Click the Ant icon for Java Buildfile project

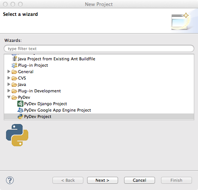point(15,59)
